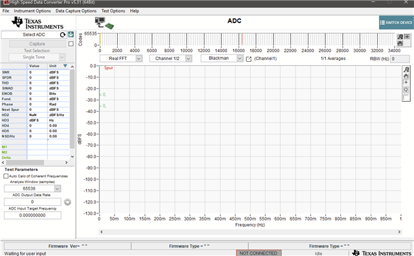Click the zoom icon in the codes graph palette
This screenshot has width=414, height=256.
(x=400, y=37)
